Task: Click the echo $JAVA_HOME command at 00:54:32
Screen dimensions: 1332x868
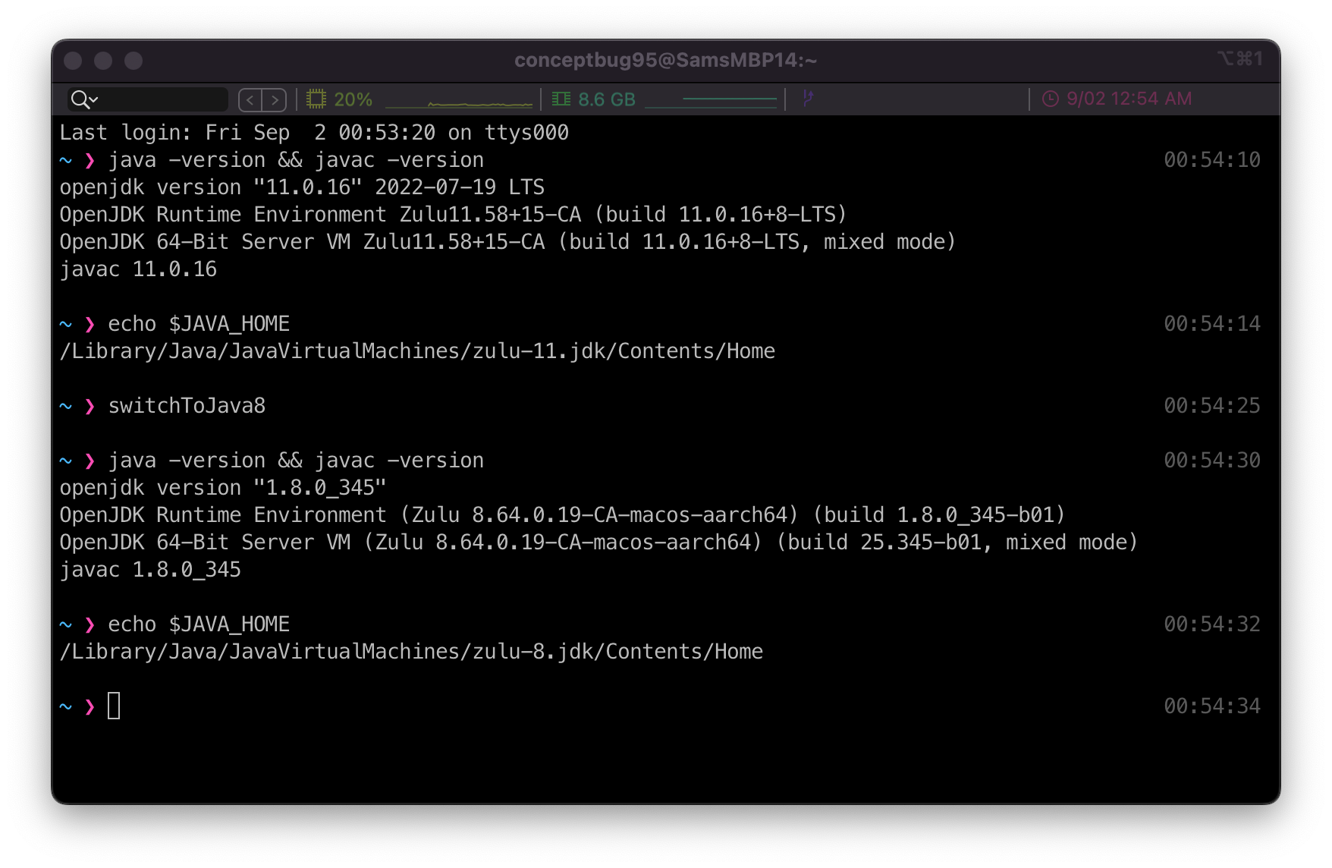Action: (x=199, y=624)
